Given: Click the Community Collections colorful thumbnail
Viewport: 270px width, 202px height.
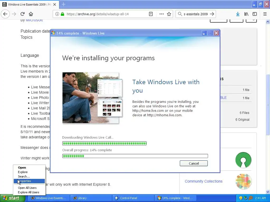Looking at the screenshot, I should (243, 181).
